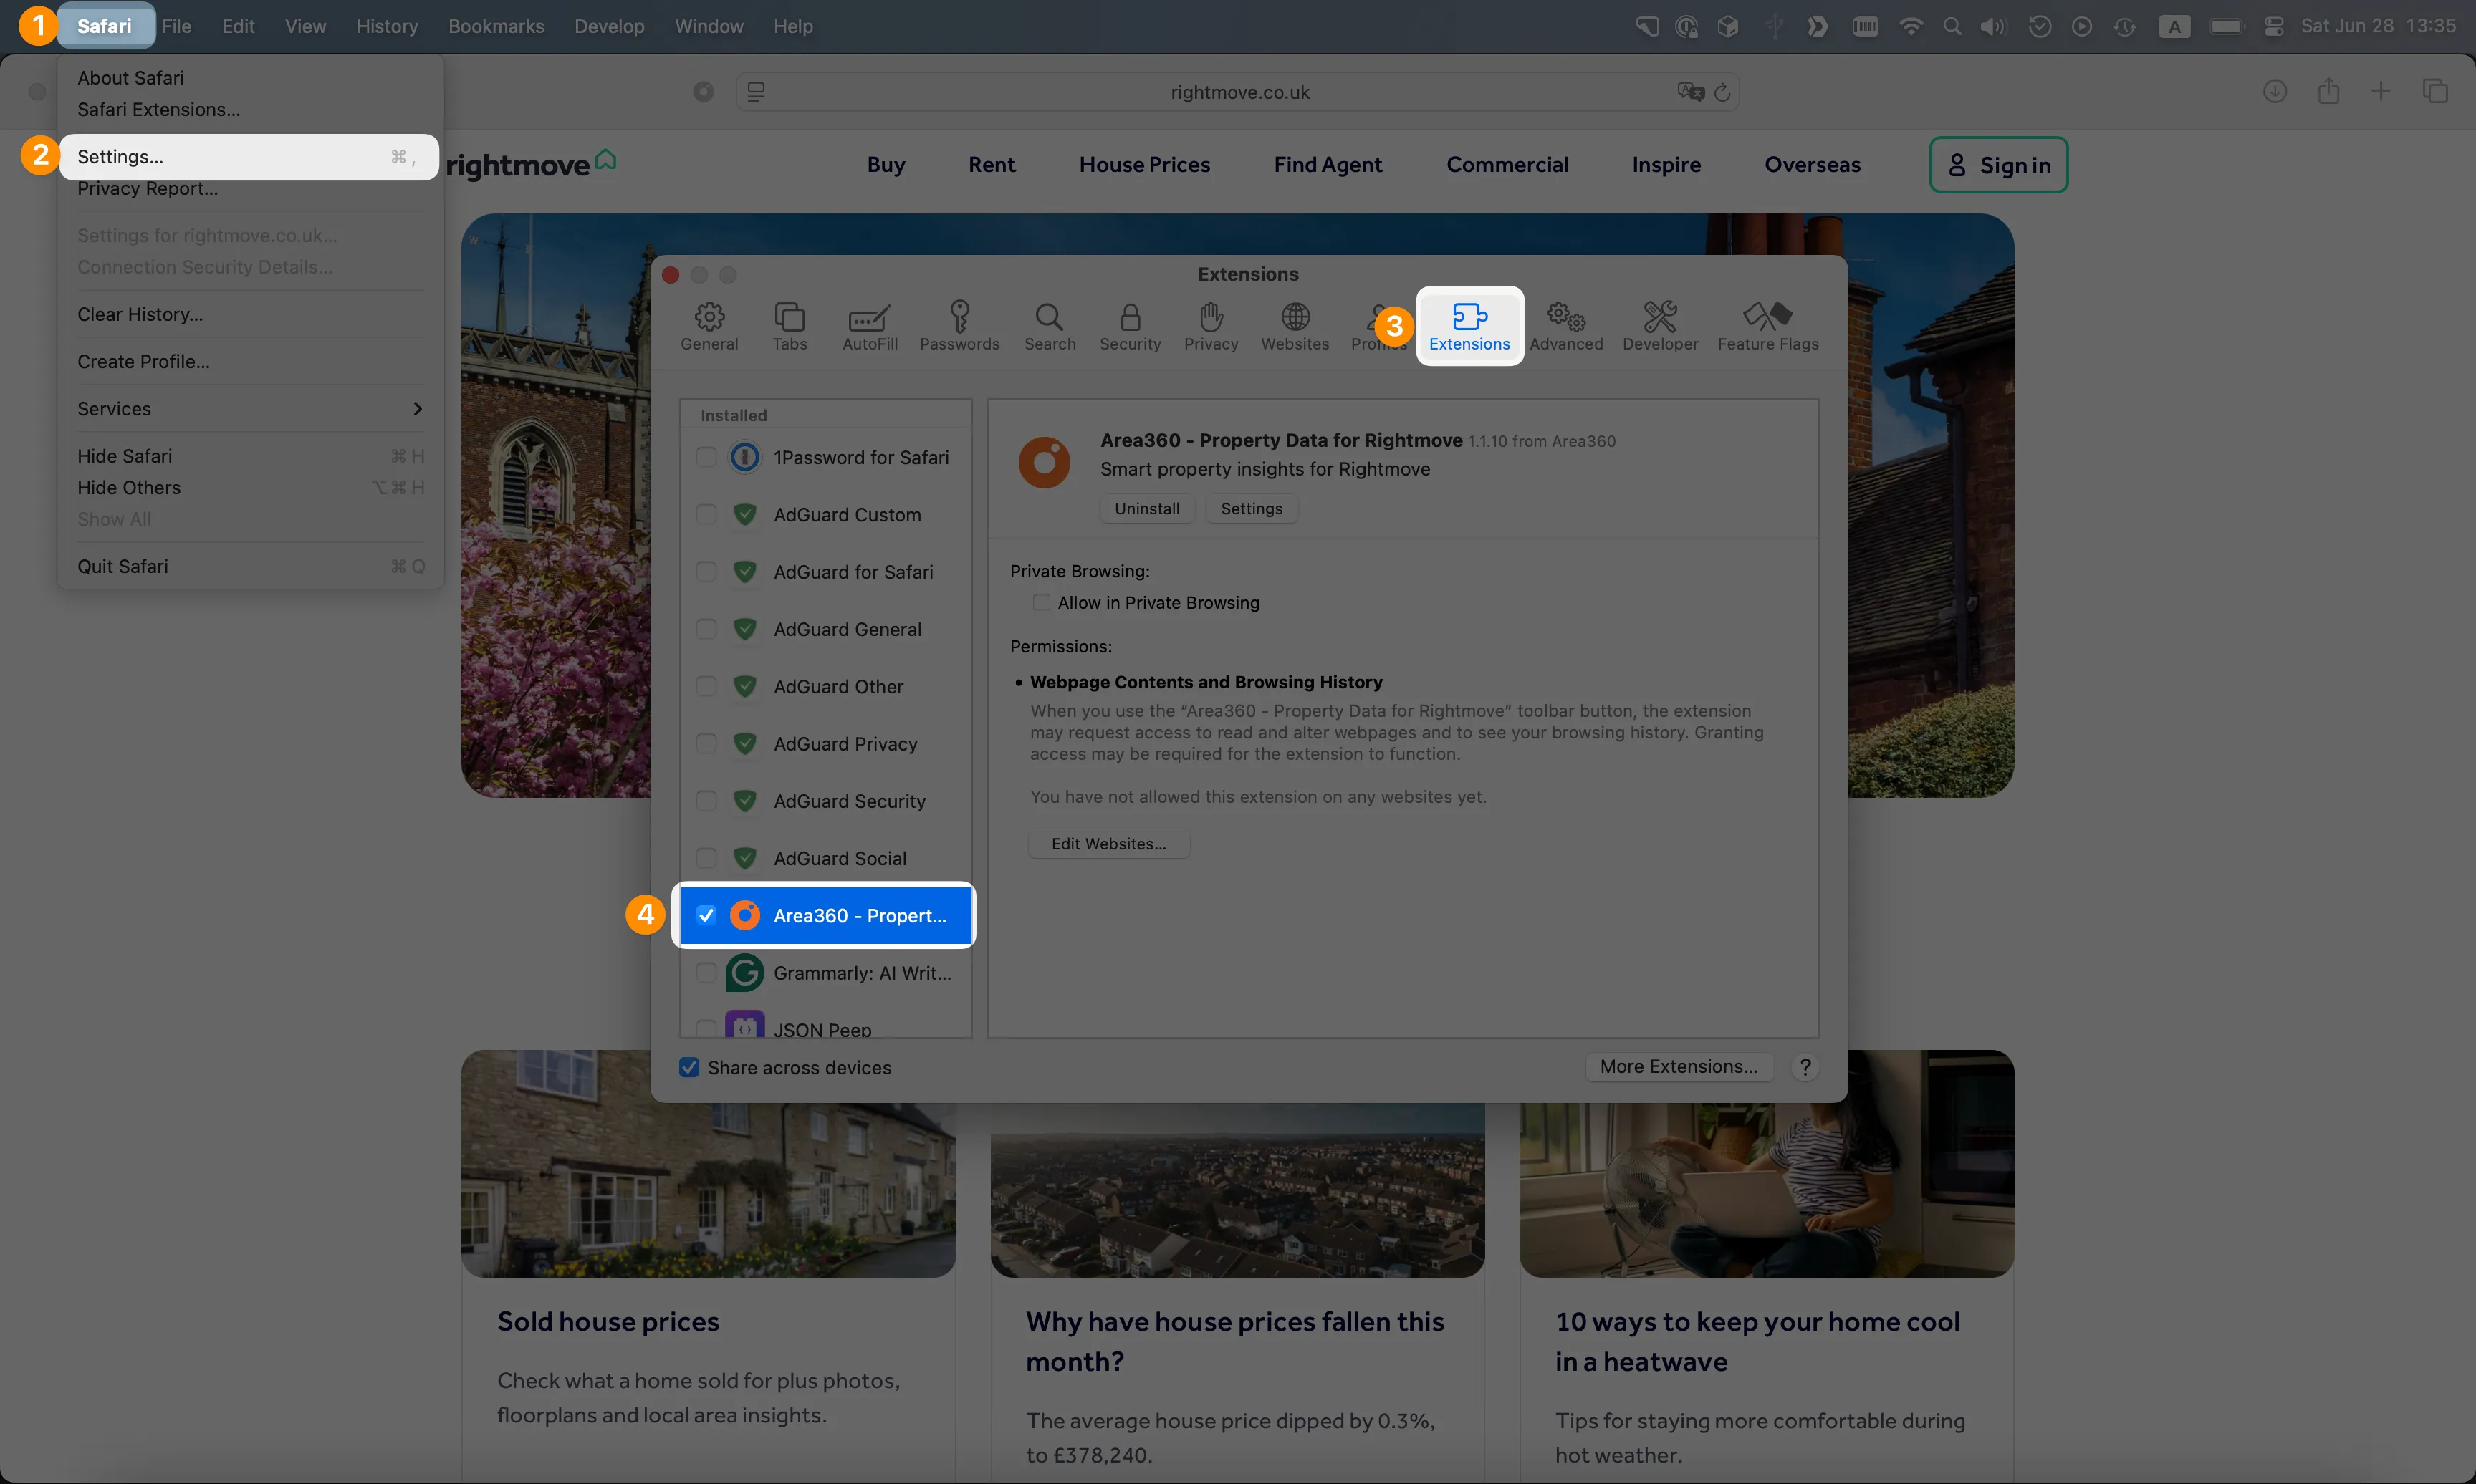Open a new tab with plus icon
The height and width of the screenshot is (1484, 2476).
(2381, 91)
